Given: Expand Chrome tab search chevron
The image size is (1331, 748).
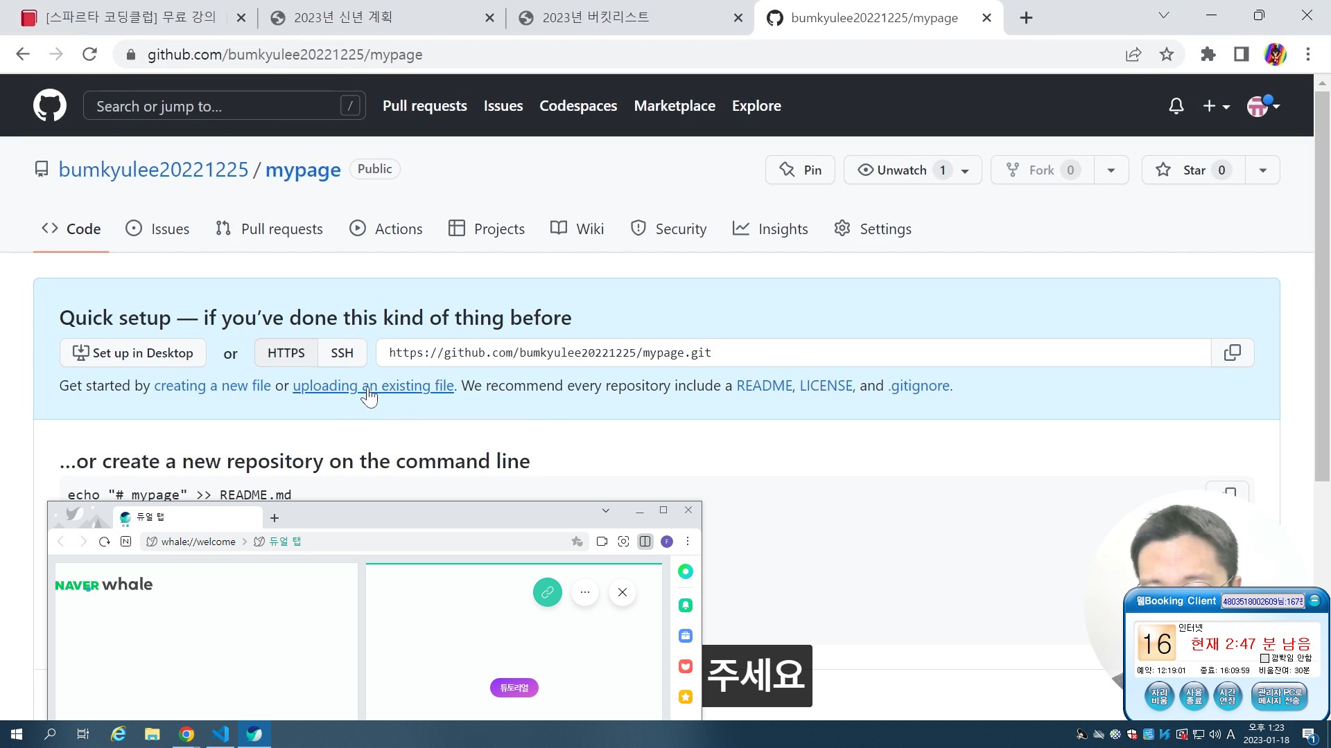Looking at the screenshot, I should 1164,15.
